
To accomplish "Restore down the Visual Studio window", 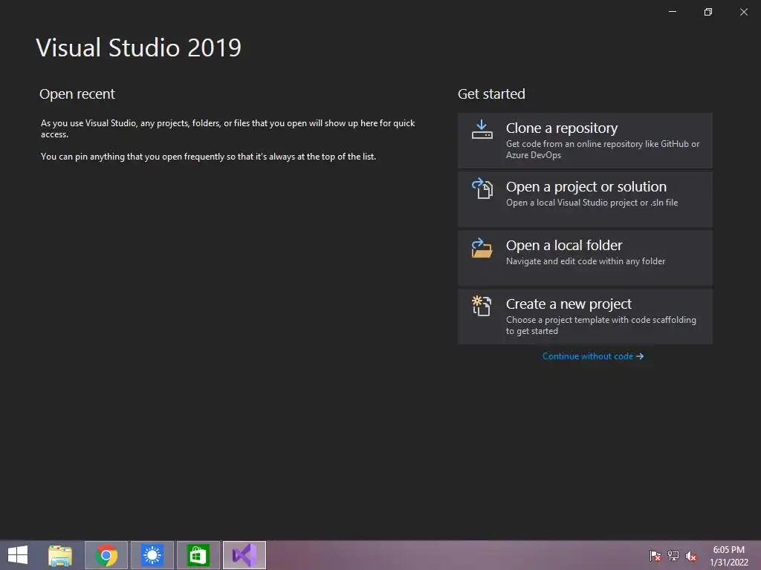I will 708,12.
